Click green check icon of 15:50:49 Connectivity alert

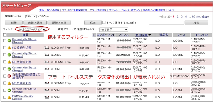pyautogui.click(x=9, y=55)
